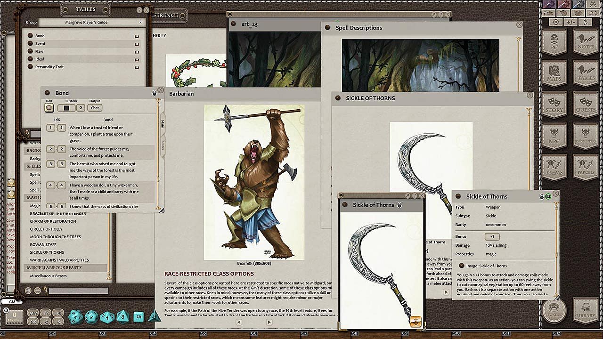Click the Chat output button in Bond
The width and height of the screenshot is (603, 339).
point(95,108)
